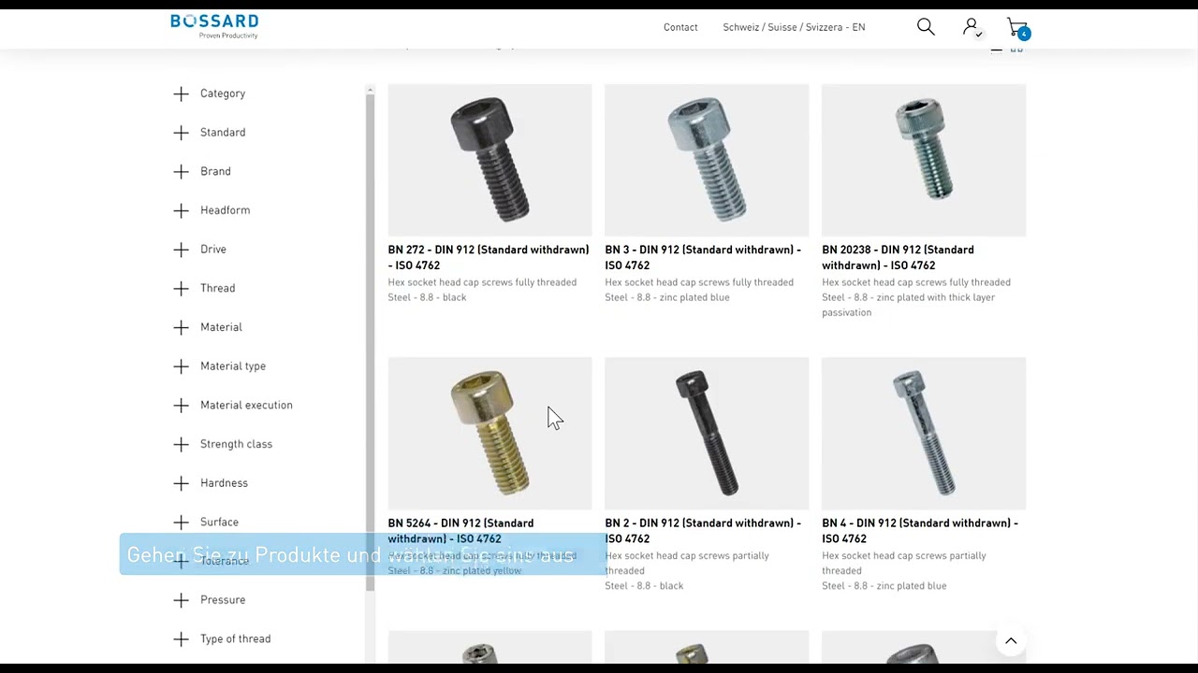Expand the Standard filter
Screen dimensions: 1198x673
pos(209,133)
